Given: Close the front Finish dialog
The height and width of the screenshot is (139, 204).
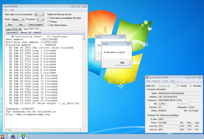Looking at the screenshot, I should click(x=128, y=44).
